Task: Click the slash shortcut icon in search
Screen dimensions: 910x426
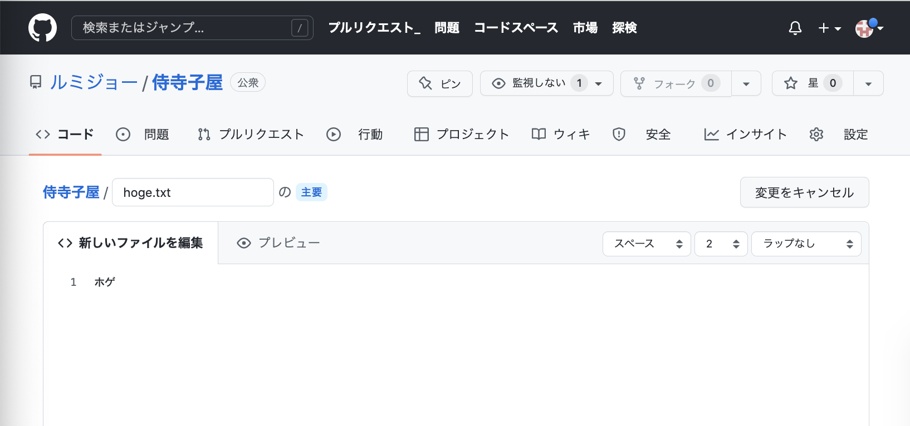Action: click(300, 28)
